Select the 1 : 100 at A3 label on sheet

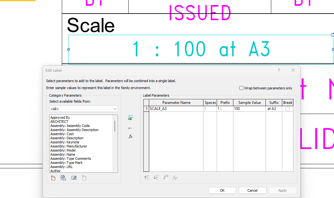tap(201, 49)
